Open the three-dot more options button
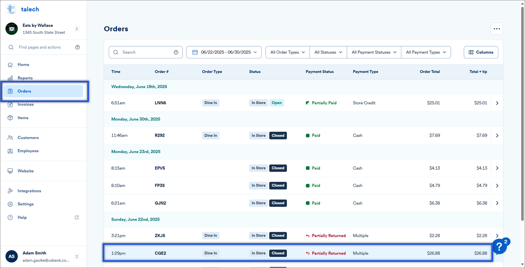The height and width of the screenshot is (268, 525). (x=497, y=29)
